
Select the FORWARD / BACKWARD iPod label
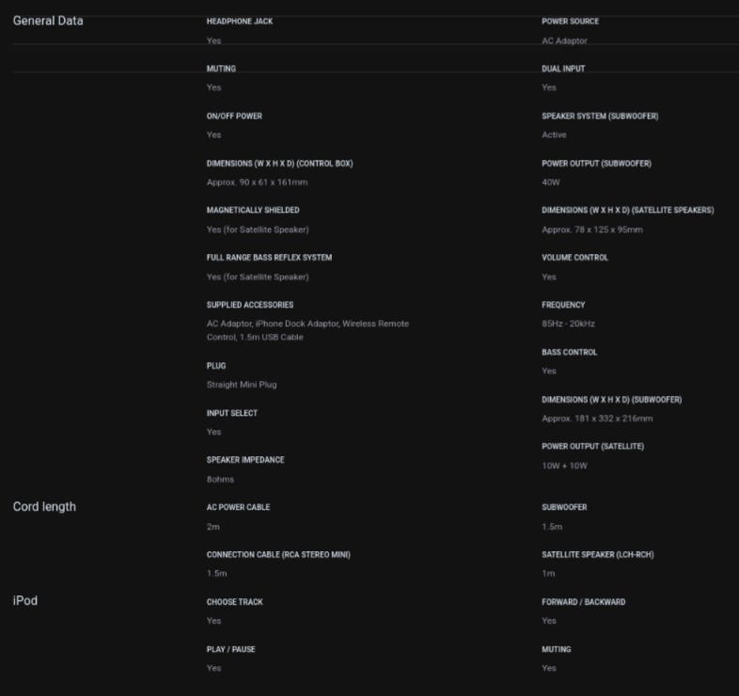click(x=583, y=602)
